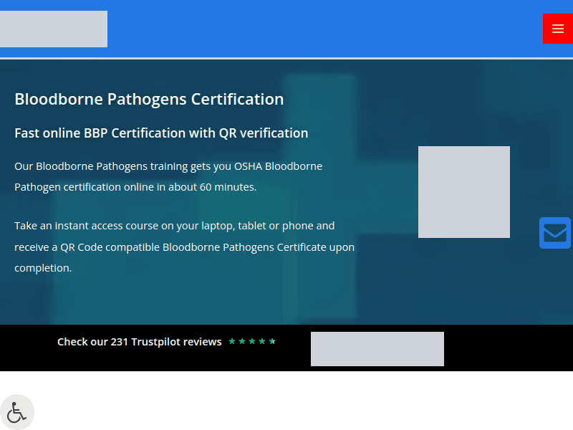The height and width of the screenshot is (430, 573).
Task: Click the Trustpilot logo placeholder
Action: [x=377, y=348]
